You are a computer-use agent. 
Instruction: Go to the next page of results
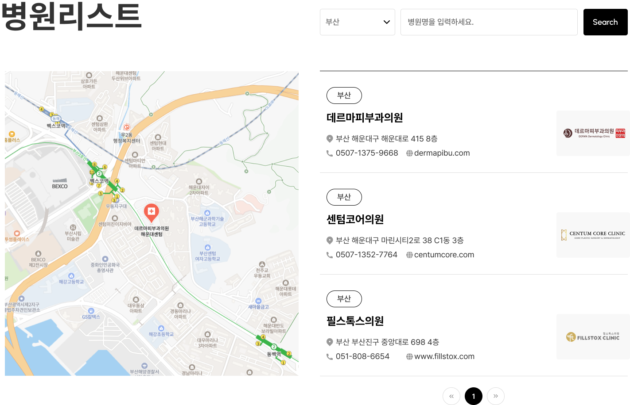pyautogui.click(x=495, y=396)
